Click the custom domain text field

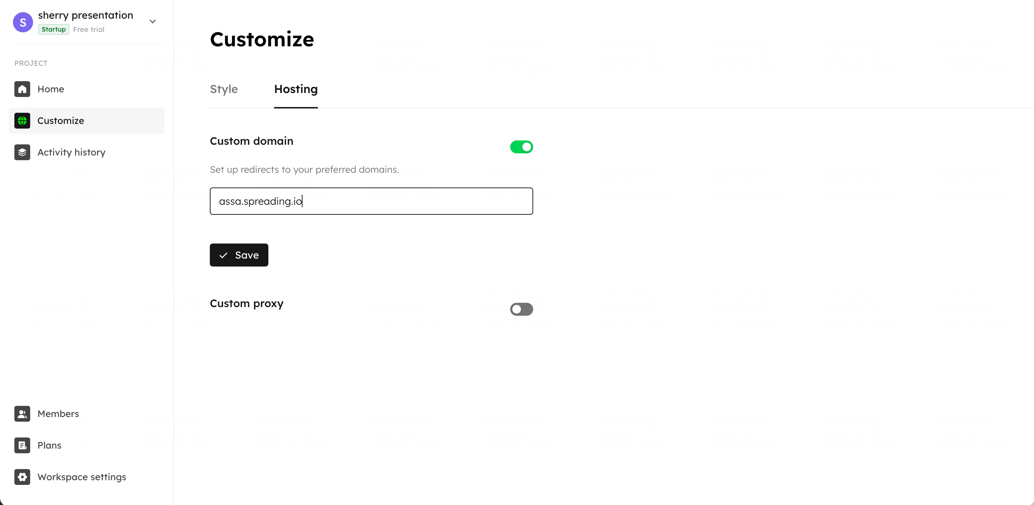point(371,201)
